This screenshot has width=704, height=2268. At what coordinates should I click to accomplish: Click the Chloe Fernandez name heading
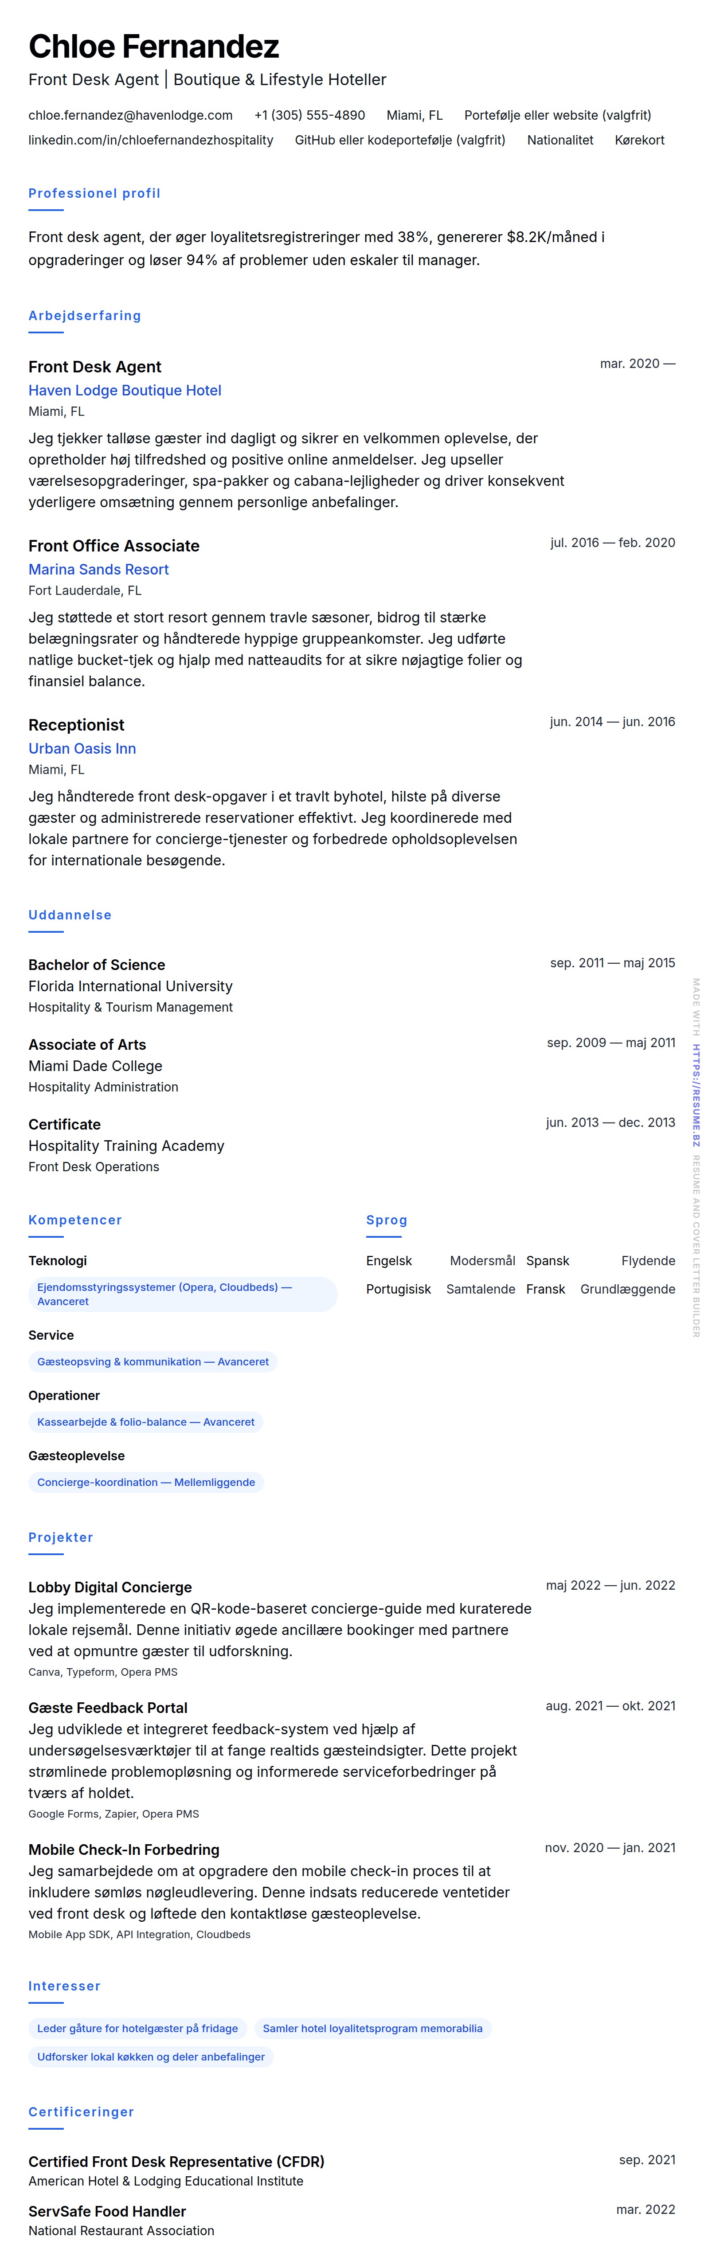(x=154, y=47)
